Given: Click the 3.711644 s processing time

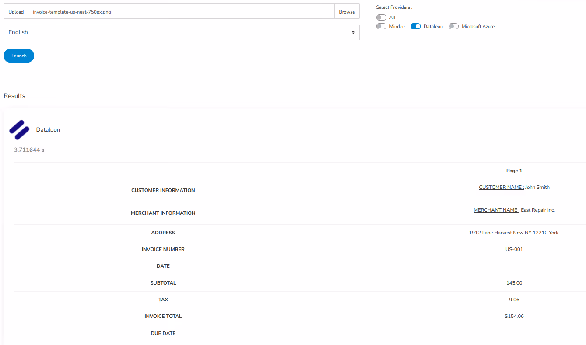Looking at the screenshot, I should [29, 150].
